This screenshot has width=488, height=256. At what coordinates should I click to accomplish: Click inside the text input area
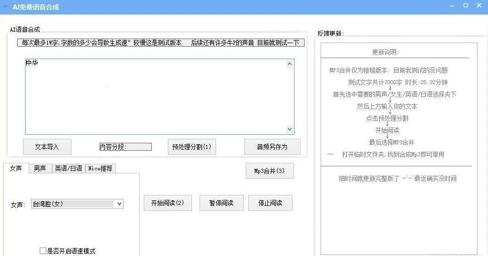coord(151,95)
